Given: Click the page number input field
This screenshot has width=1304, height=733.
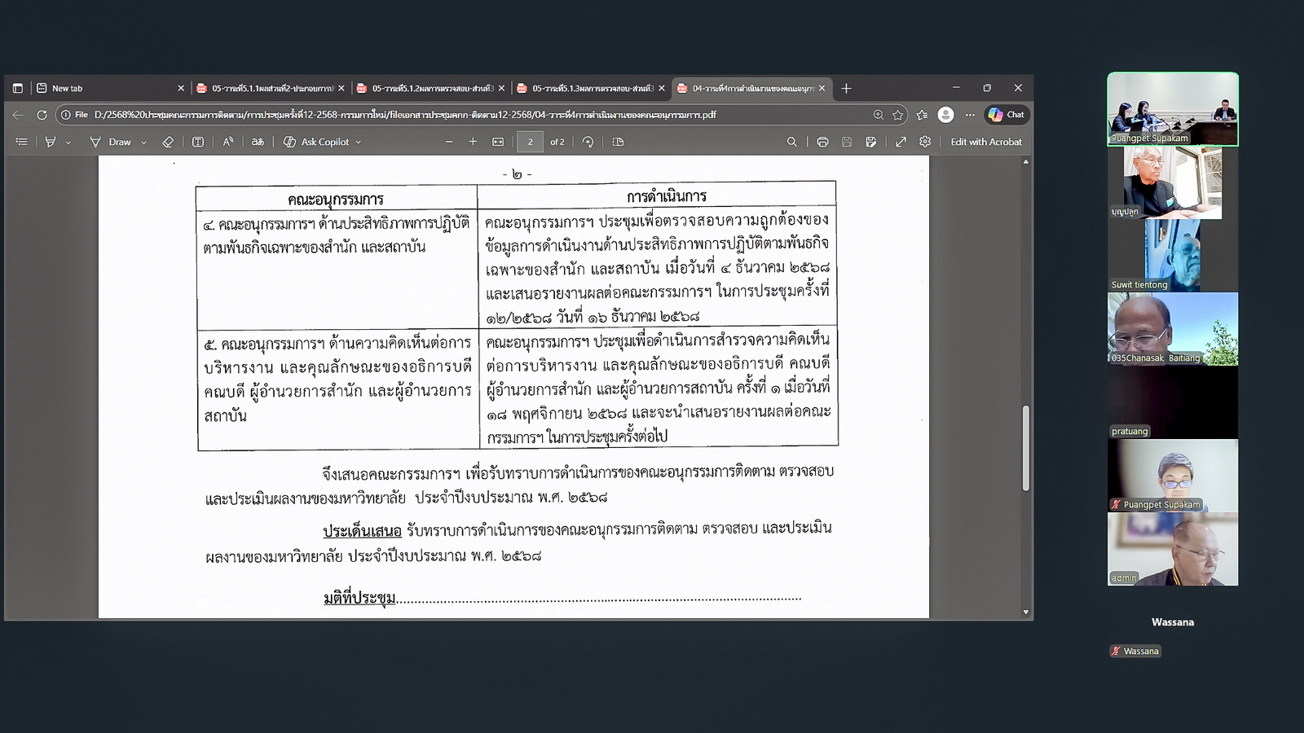Looking at the screenshot, I should point(530,142).
